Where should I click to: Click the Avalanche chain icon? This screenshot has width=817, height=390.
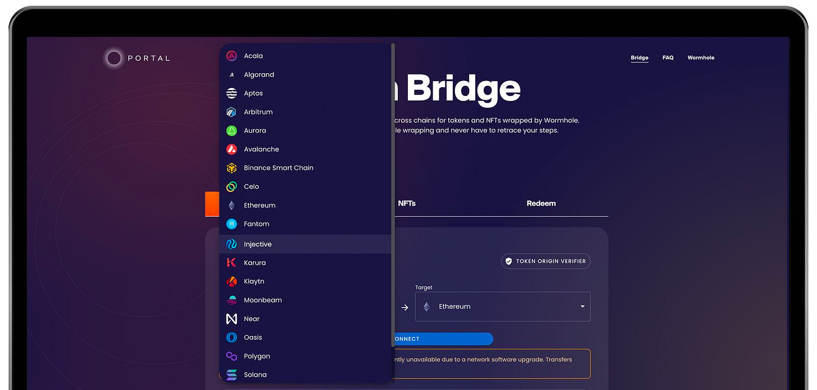pyautogui.click(x=231, y=149)
